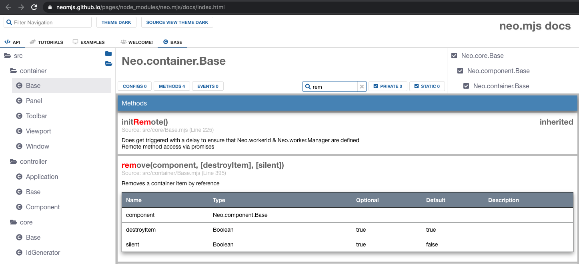This screenshot has height=264, width=579.
Task: Click the open folder icon to expand all
Action: coord(108,64)
